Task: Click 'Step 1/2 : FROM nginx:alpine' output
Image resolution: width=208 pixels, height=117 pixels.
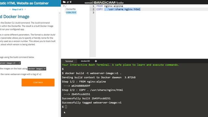Action: (x=84, y=82)
